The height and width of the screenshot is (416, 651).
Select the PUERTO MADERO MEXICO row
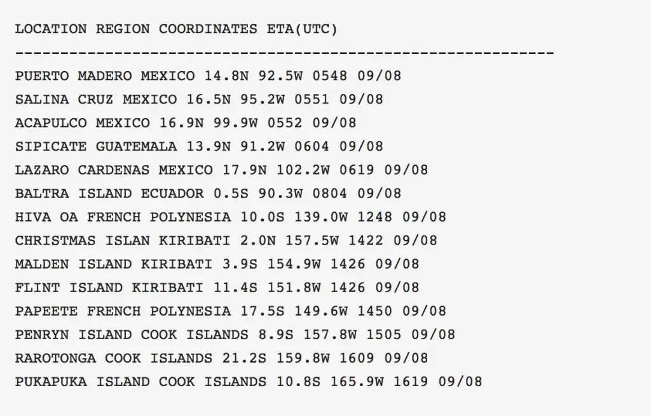(x=208, y=76)
